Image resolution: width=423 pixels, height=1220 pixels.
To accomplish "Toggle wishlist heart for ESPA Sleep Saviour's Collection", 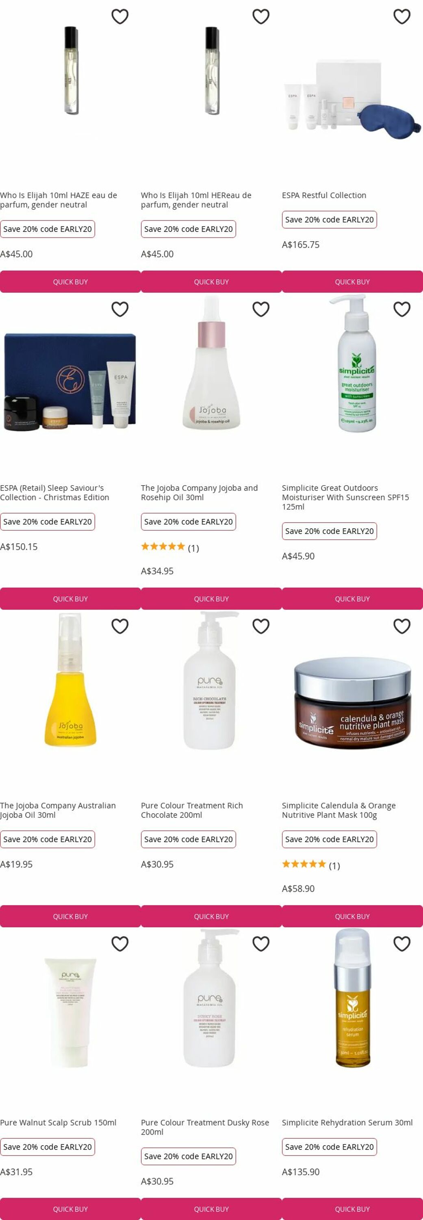I will [x=120, y=309].
